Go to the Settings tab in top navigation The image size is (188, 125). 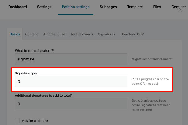click(44, 7)
